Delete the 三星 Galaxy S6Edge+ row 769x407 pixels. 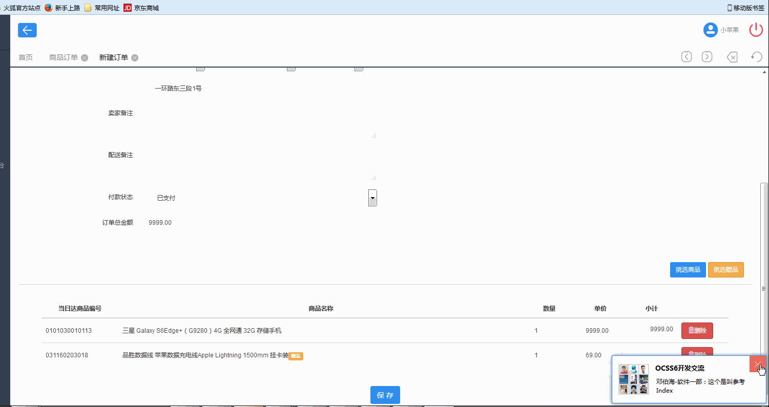click(x=697, y=331)
